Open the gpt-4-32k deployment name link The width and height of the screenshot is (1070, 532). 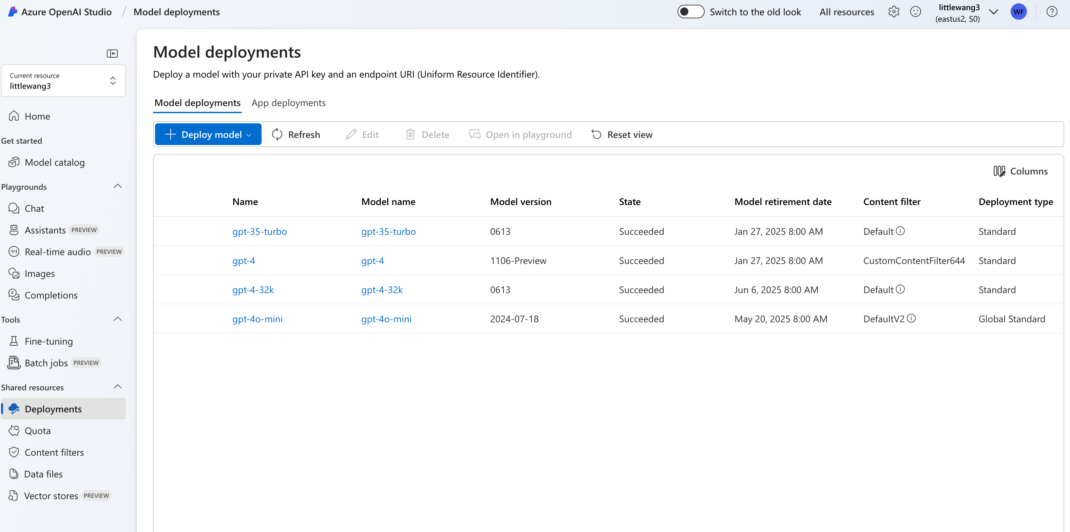[x=253, y=290]
